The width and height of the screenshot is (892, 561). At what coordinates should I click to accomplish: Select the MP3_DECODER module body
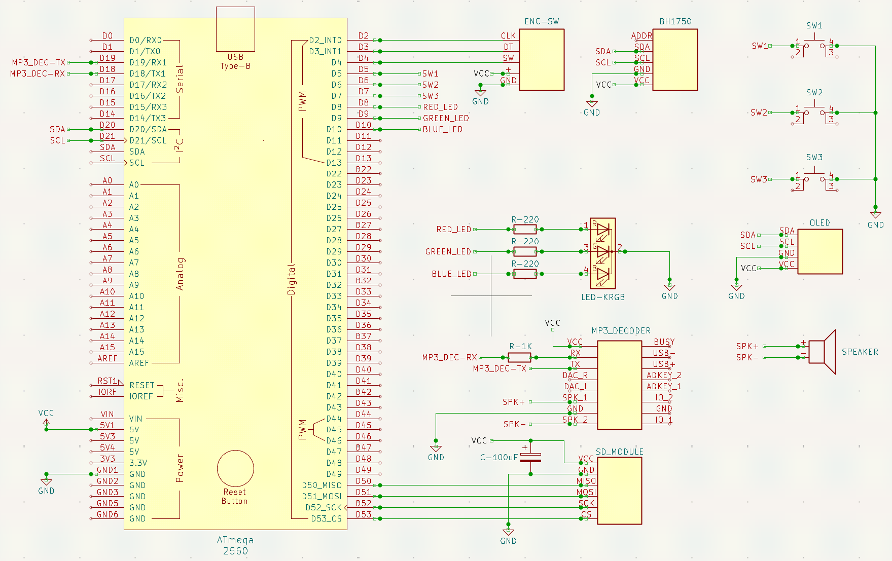[620, 385]
